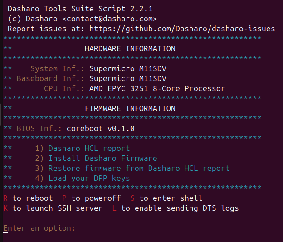Viewport: 283px width, 242px height.
Task: Click the 'P to poweroff' option
Action: (92, 198)
